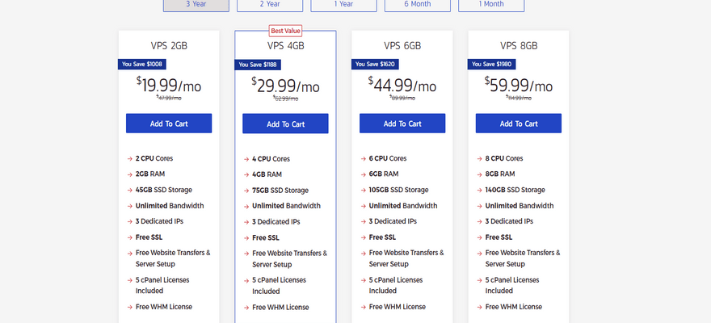Viewport: 711px width, 323px height.
Task: Add VPS 8GB plan to cart
Action: 519,124
